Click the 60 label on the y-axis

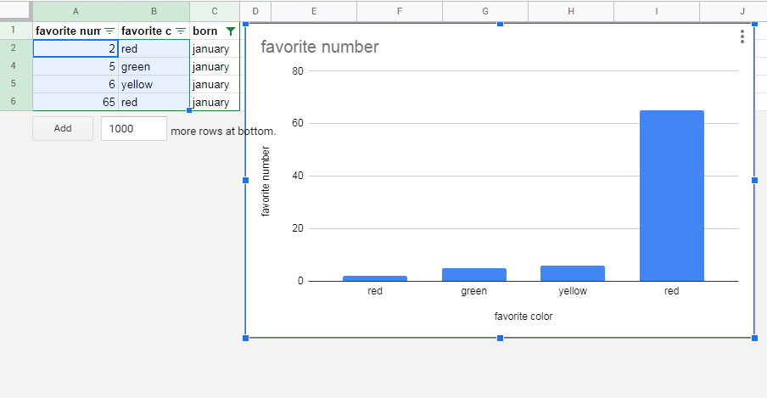(x=298, y=123)
